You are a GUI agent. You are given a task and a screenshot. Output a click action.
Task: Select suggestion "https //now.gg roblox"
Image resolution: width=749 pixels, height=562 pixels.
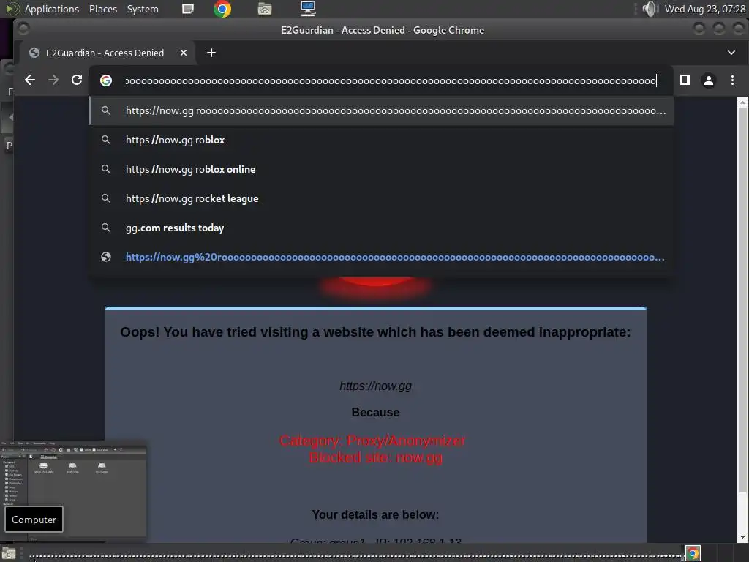coord(381,140)
